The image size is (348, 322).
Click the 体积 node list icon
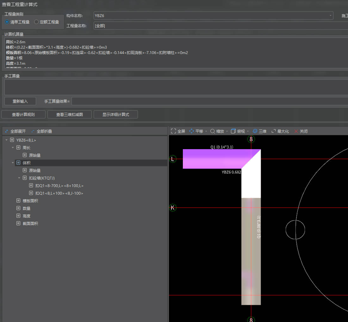pyautogui.click(x=18, y=163)
